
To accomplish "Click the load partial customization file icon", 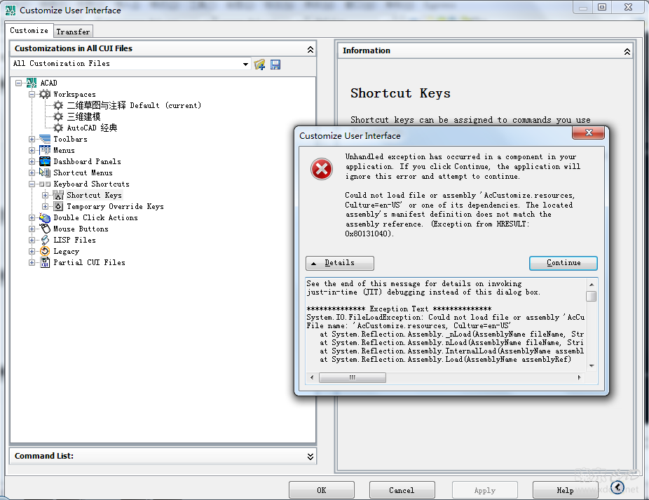I will pos(259,65).
